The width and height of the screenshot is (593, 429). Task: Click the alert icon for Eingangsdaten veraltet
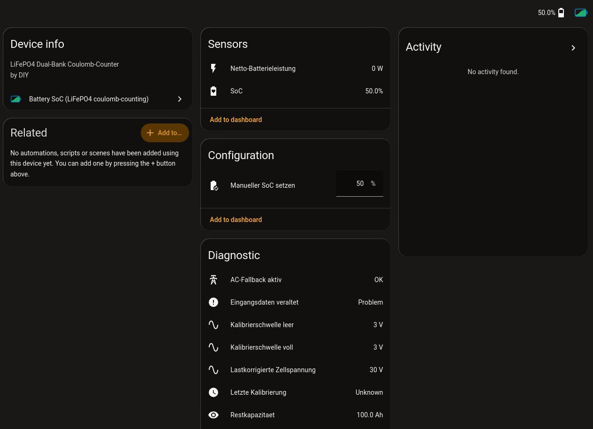pos(213,302)
